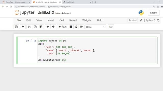This screenshot has height=91, width=163.
Task: Reload the page
Action: point(11,7)
